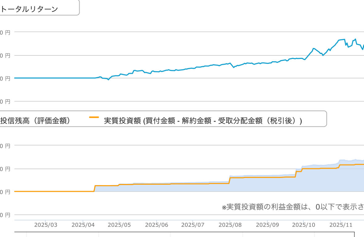Click the blue total return line's highest peak
Screen dimensions: 364x237
(x=356, y=39)
